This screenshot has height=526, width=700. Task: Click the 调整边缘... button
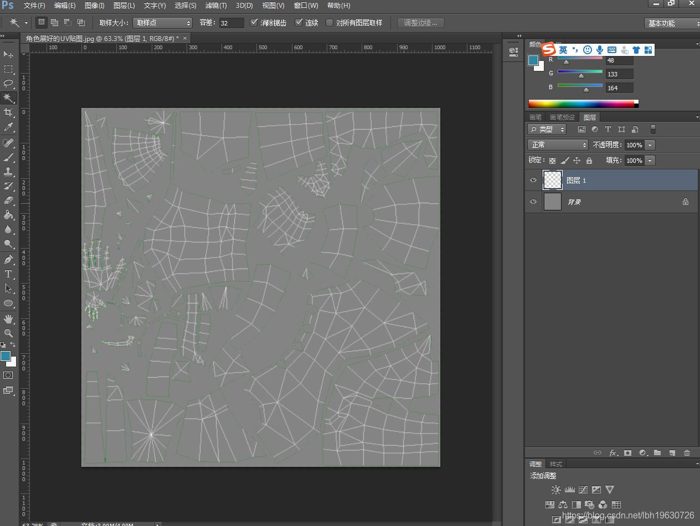420,23
